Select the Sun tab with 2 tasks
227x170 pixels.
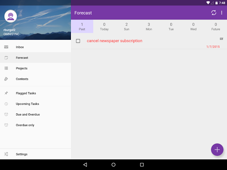(x=126, y=27)
